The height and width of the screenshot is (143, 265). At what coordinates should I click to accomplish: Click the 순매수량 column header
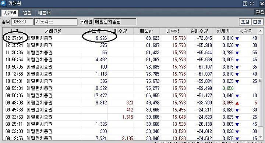point(199,31)
